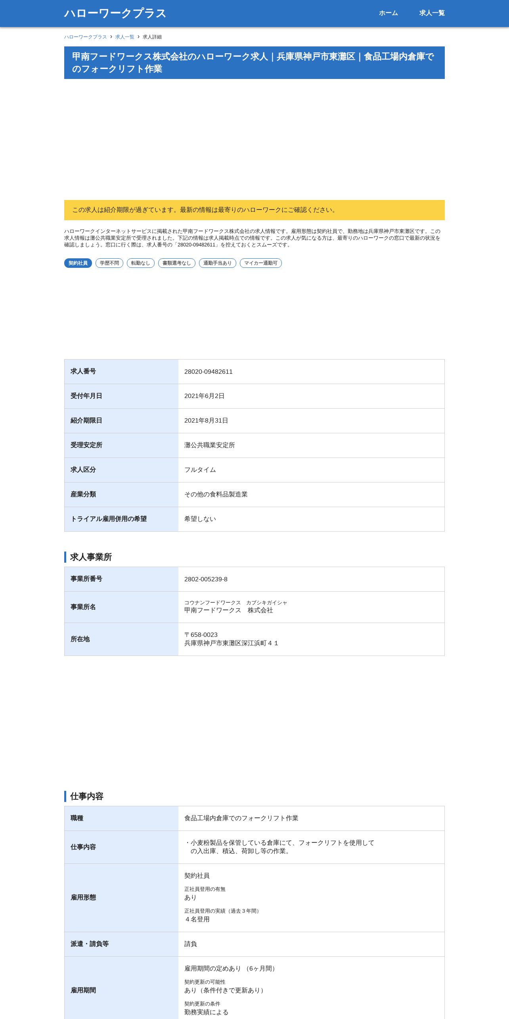Screen dimensions: 509x1019
Task: Click the 契約社員 value in 雇用形態 row
Action: click(197, 876)
